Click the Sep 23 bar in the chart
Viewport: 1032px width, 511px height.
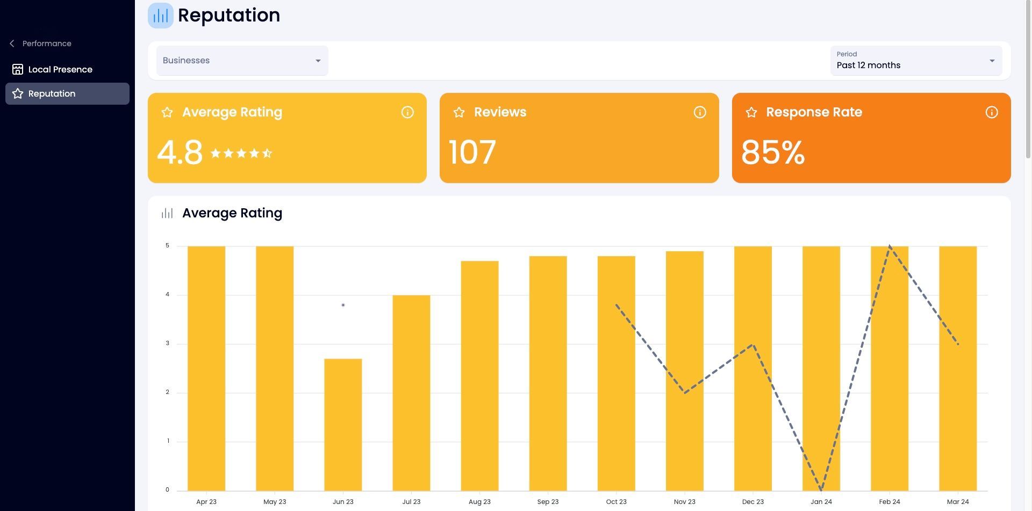click(x=548, y=373)
